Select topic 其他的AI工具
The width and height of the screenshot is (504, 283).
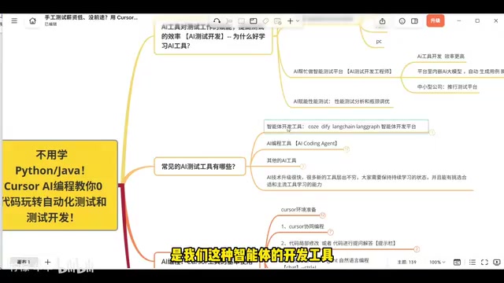pyautogui.click(x=282, y=160)
